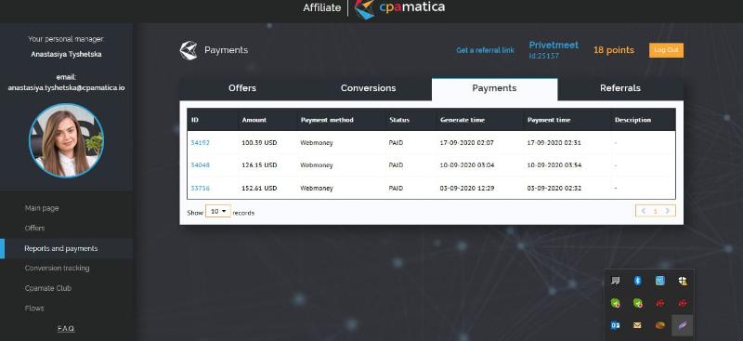Screen dimensions: 743x341
Task: Click the gray chat bubble tray icon
Action: [x=616, y=281]
